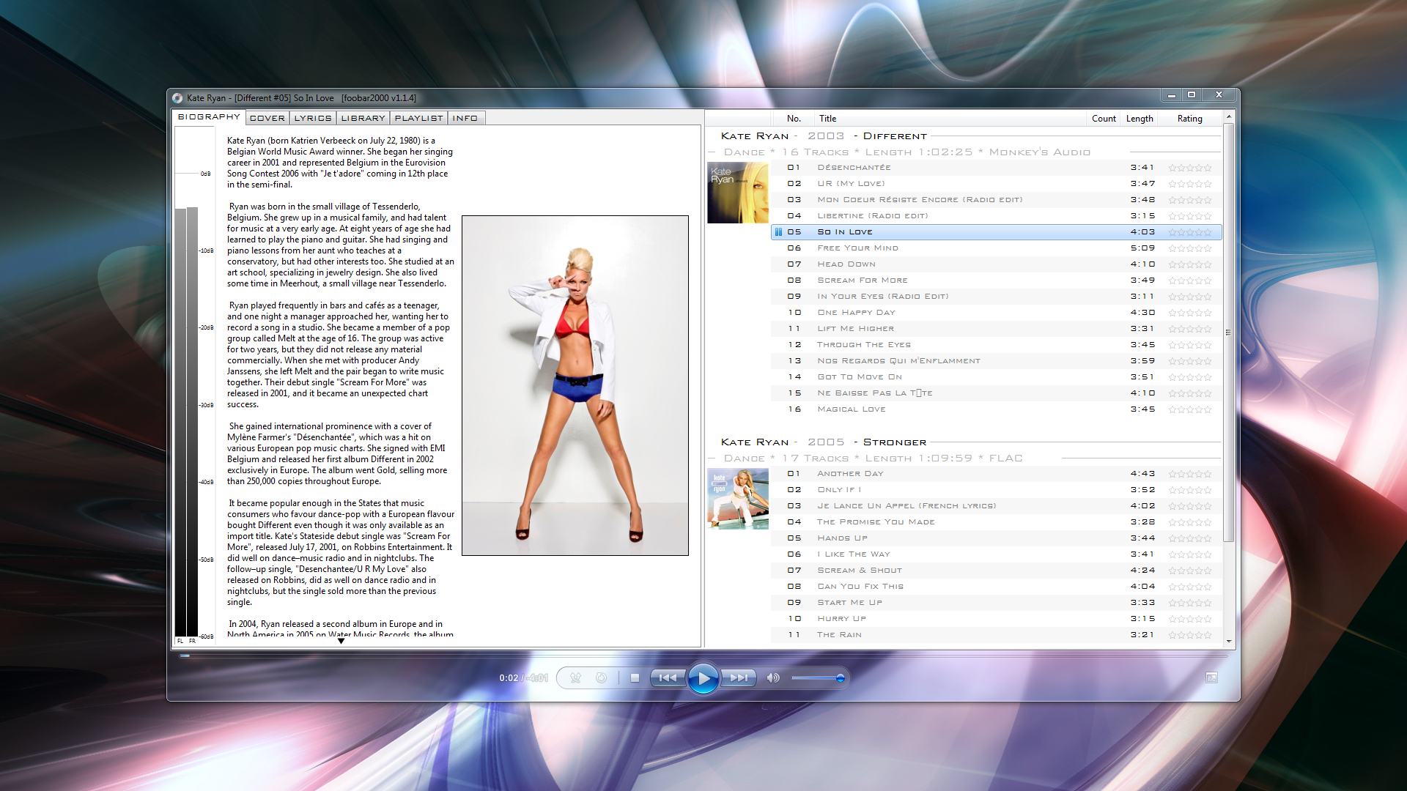Set star rating for Another Day
This screenshot has height=791, width=1407.
1190,474
